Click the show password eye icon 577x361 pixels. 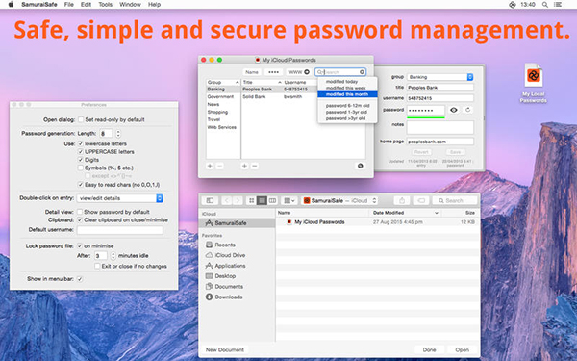point(454,110)
